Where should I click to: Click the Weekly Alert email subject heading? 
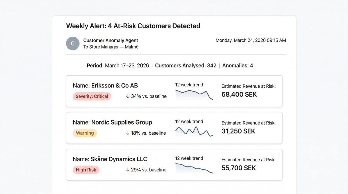[133, 26]
